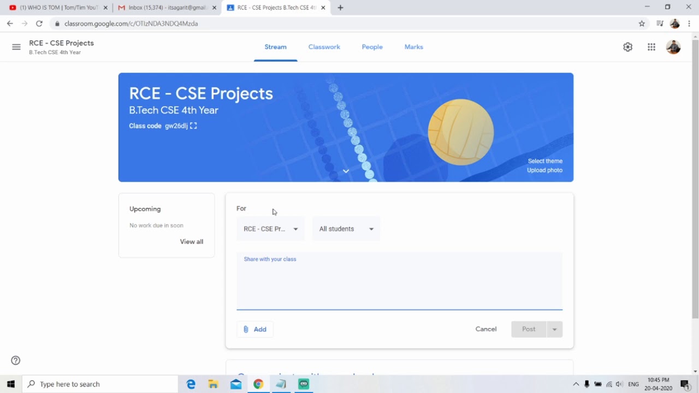The width and height of the screenshot is (699, 393).
Task: Switch to the Stream tab
Action: point(276,47)
